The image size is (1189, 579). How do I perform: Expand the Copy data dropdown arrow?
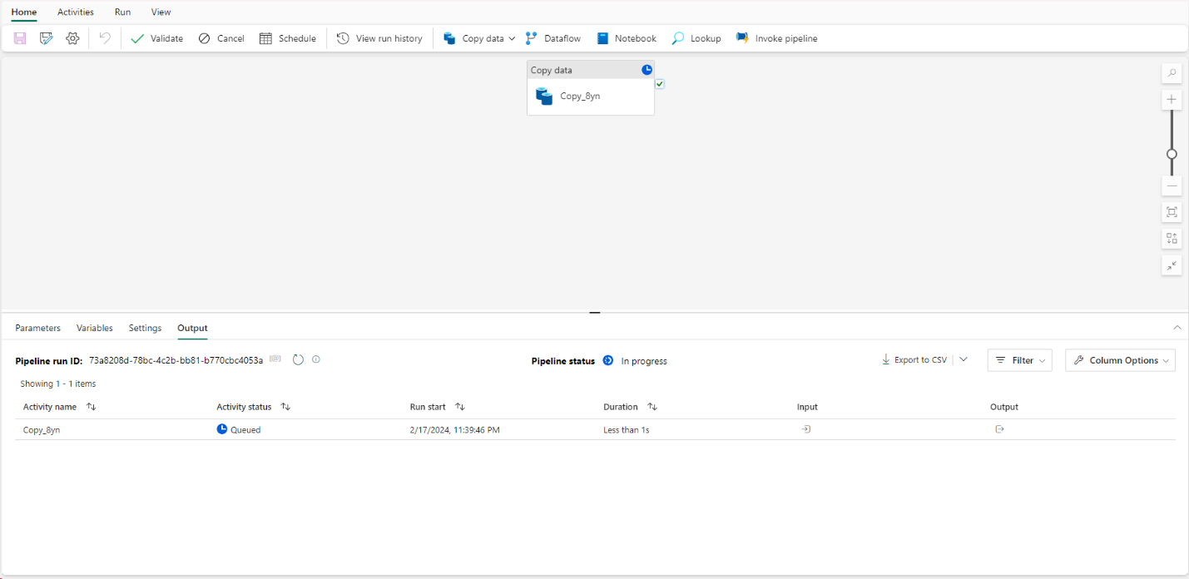point(512,38)
